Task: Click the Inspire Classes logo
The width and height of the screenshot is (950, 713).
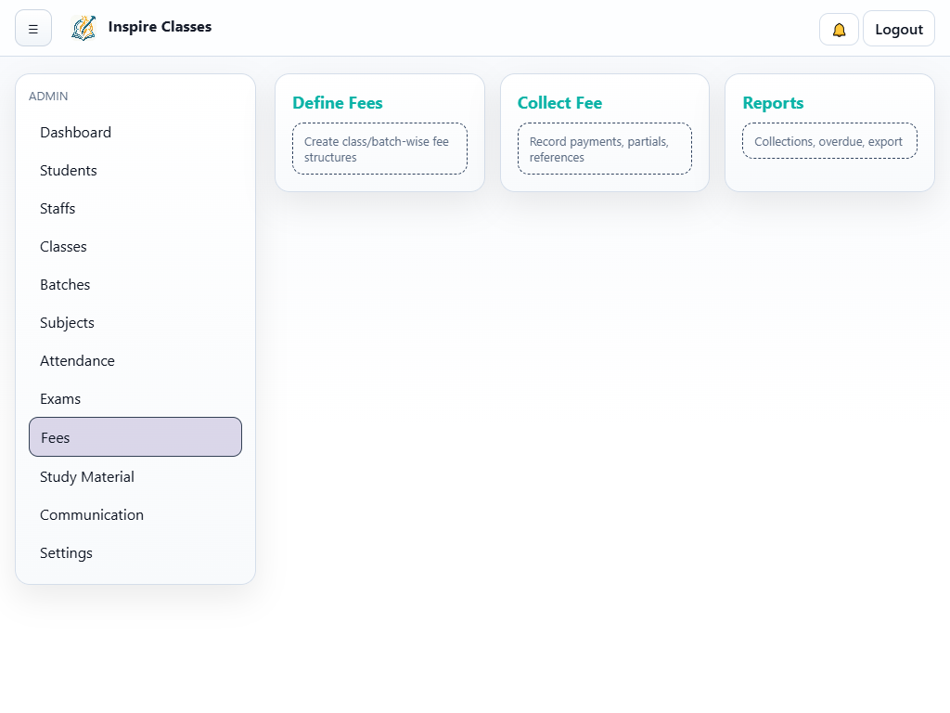Action: 83,28
